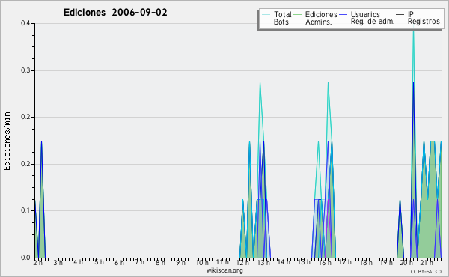Screen dimensions: 449x277
Task: Click the 5 h x-axis label
Action: pyautogui.click(x=99, y=262)
